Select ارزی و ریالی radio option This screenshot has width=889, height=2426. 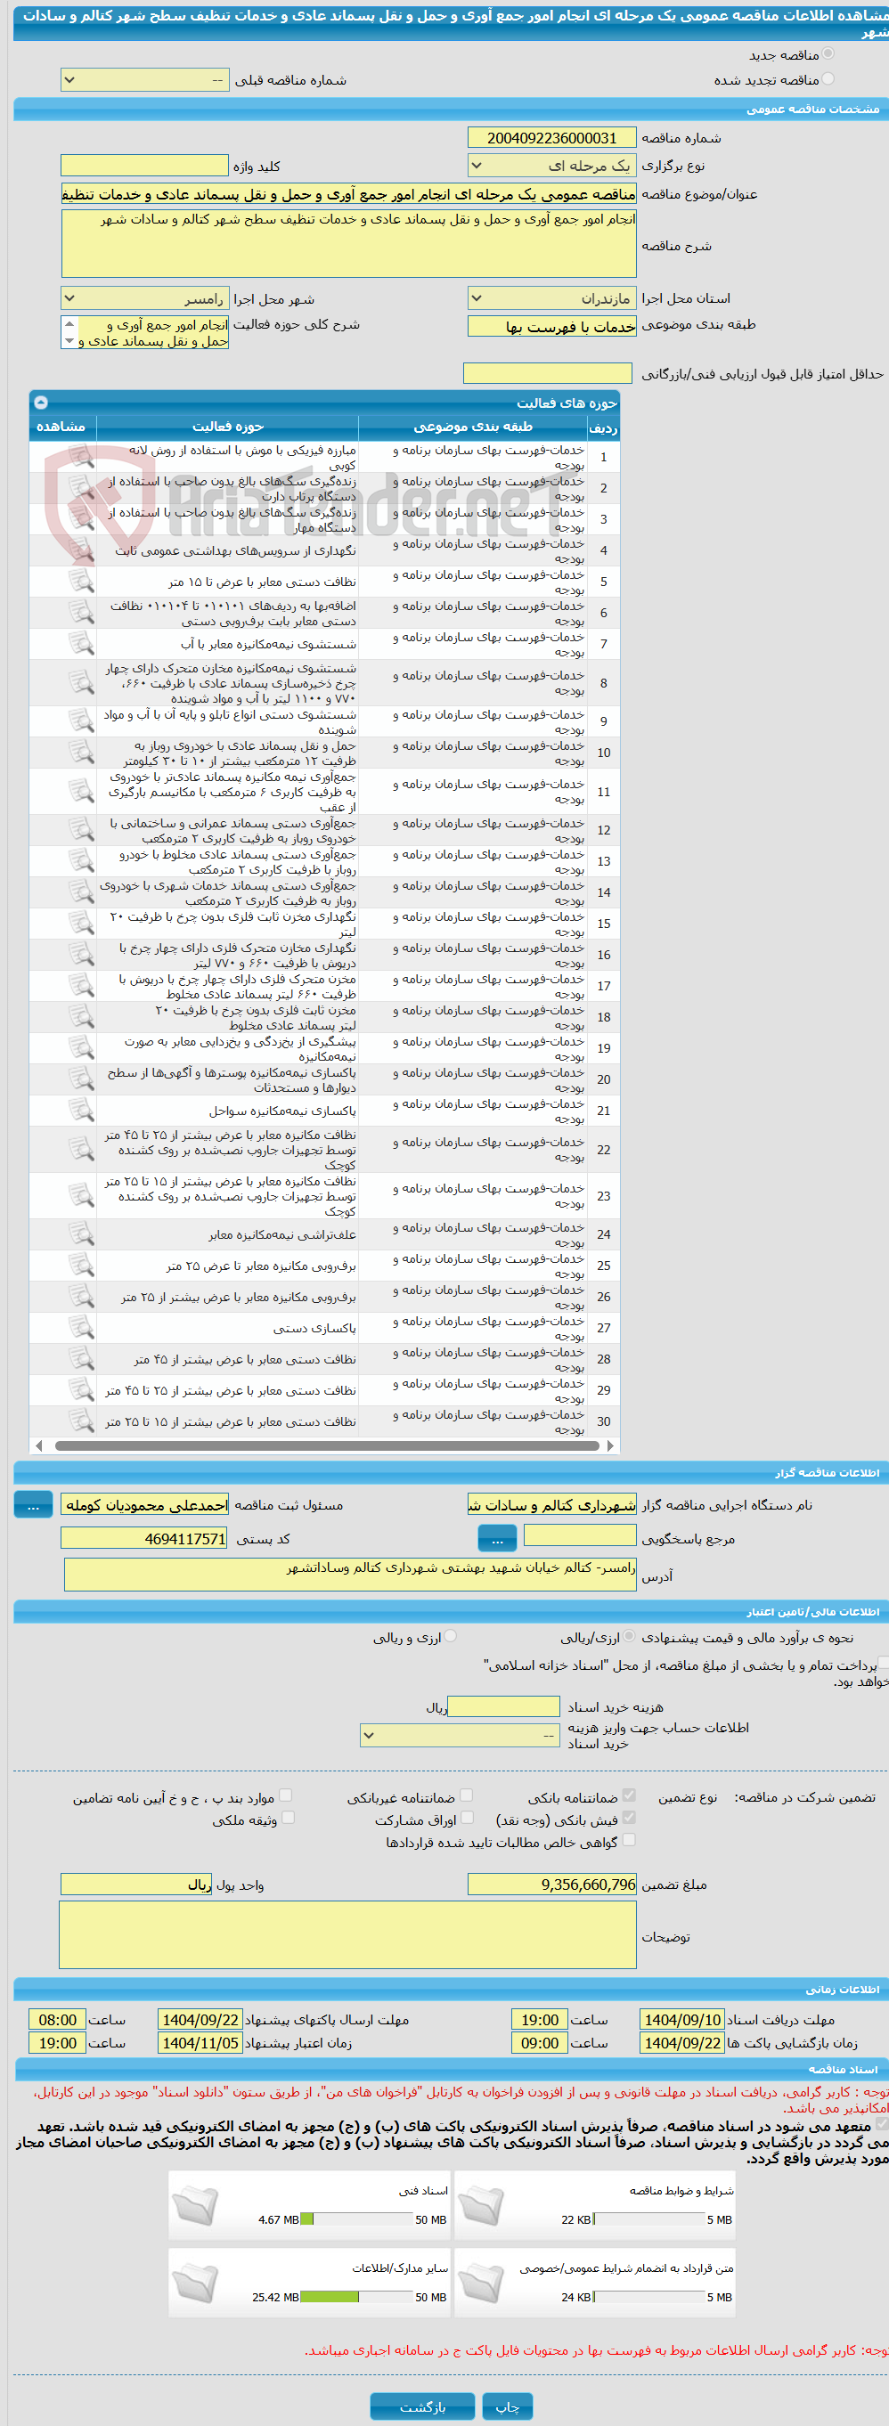coord(450,1636)
